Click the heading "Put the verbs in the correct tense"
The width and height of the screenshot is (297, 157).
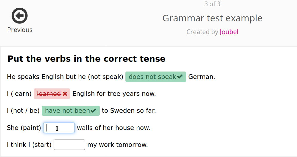click(86, 59)
